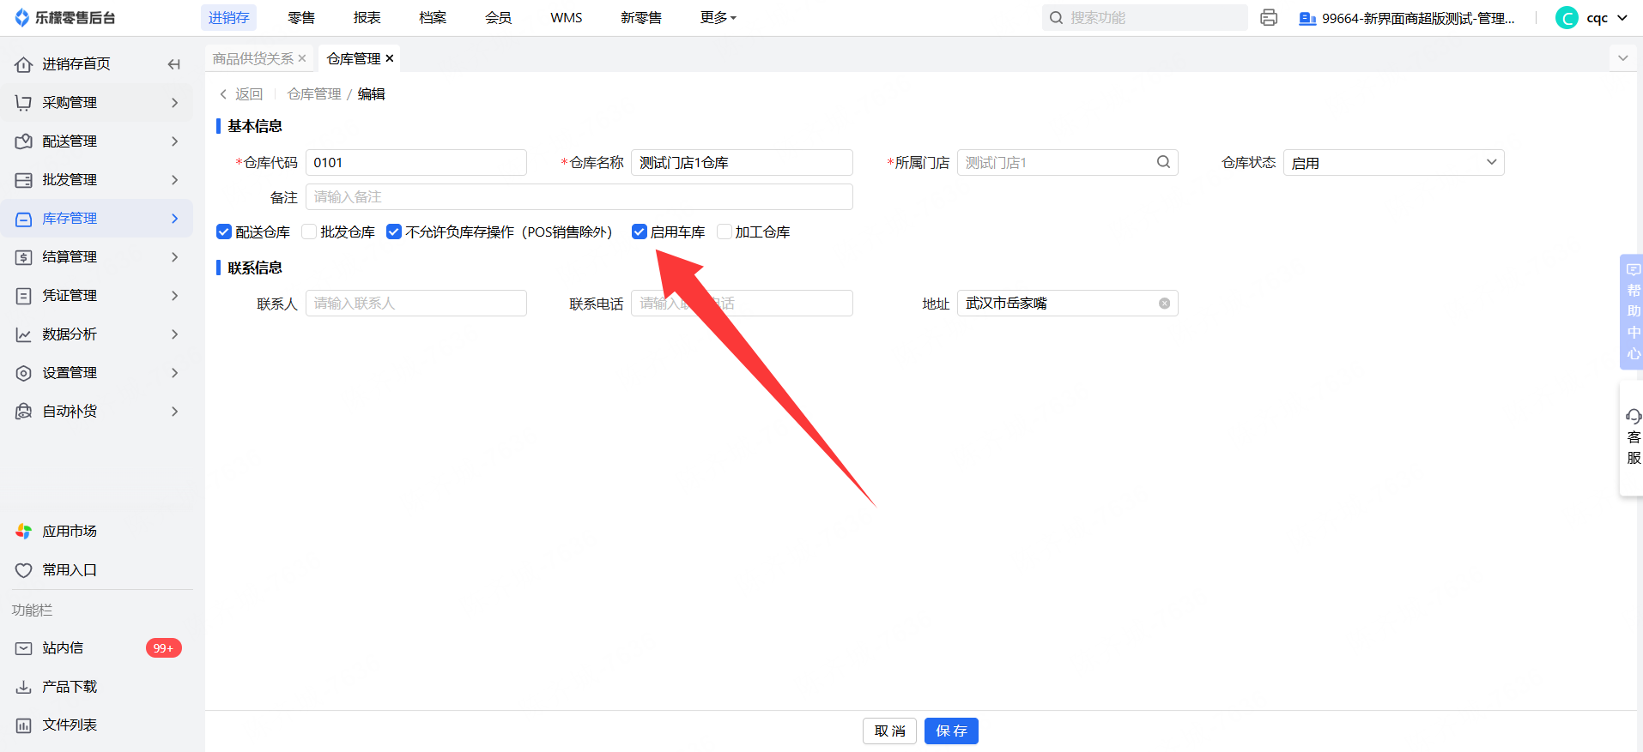This screenshot has width=1643, height=752.
Task: Open the 更多 menu dropdown
Action: (718, 17)
